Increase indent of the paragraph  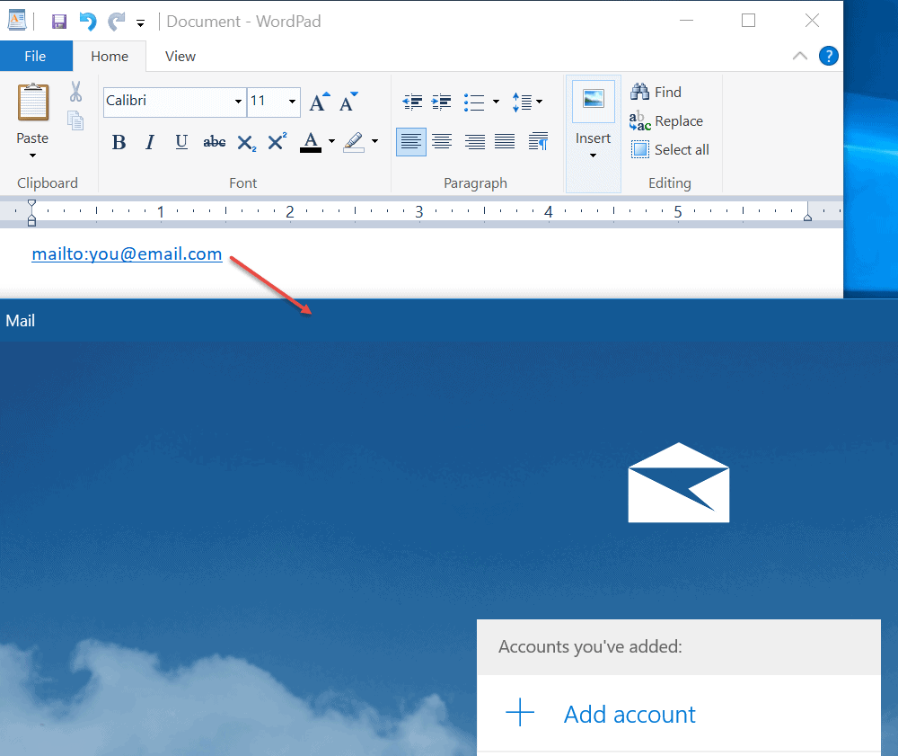[x=442, y=102]
